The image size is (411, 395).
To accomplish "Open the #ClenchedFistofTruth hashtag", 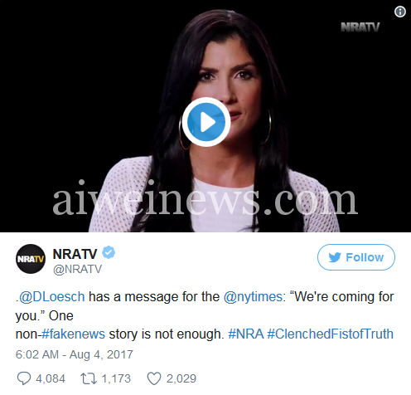I will tap(331, 334).
